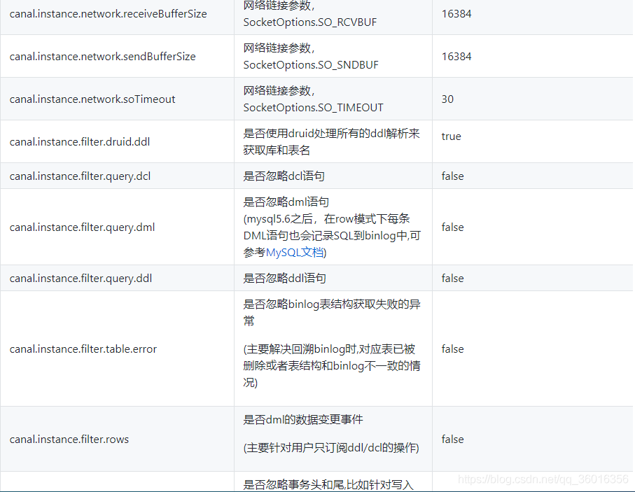Screen dimensions: 635x492
Task: Click false value in filter.rows row
Action: [453, 440]
